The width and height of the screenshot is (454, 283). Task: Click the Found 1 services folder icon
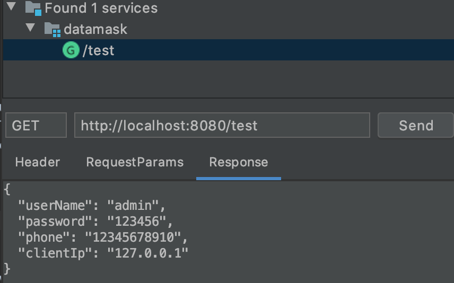33,8
